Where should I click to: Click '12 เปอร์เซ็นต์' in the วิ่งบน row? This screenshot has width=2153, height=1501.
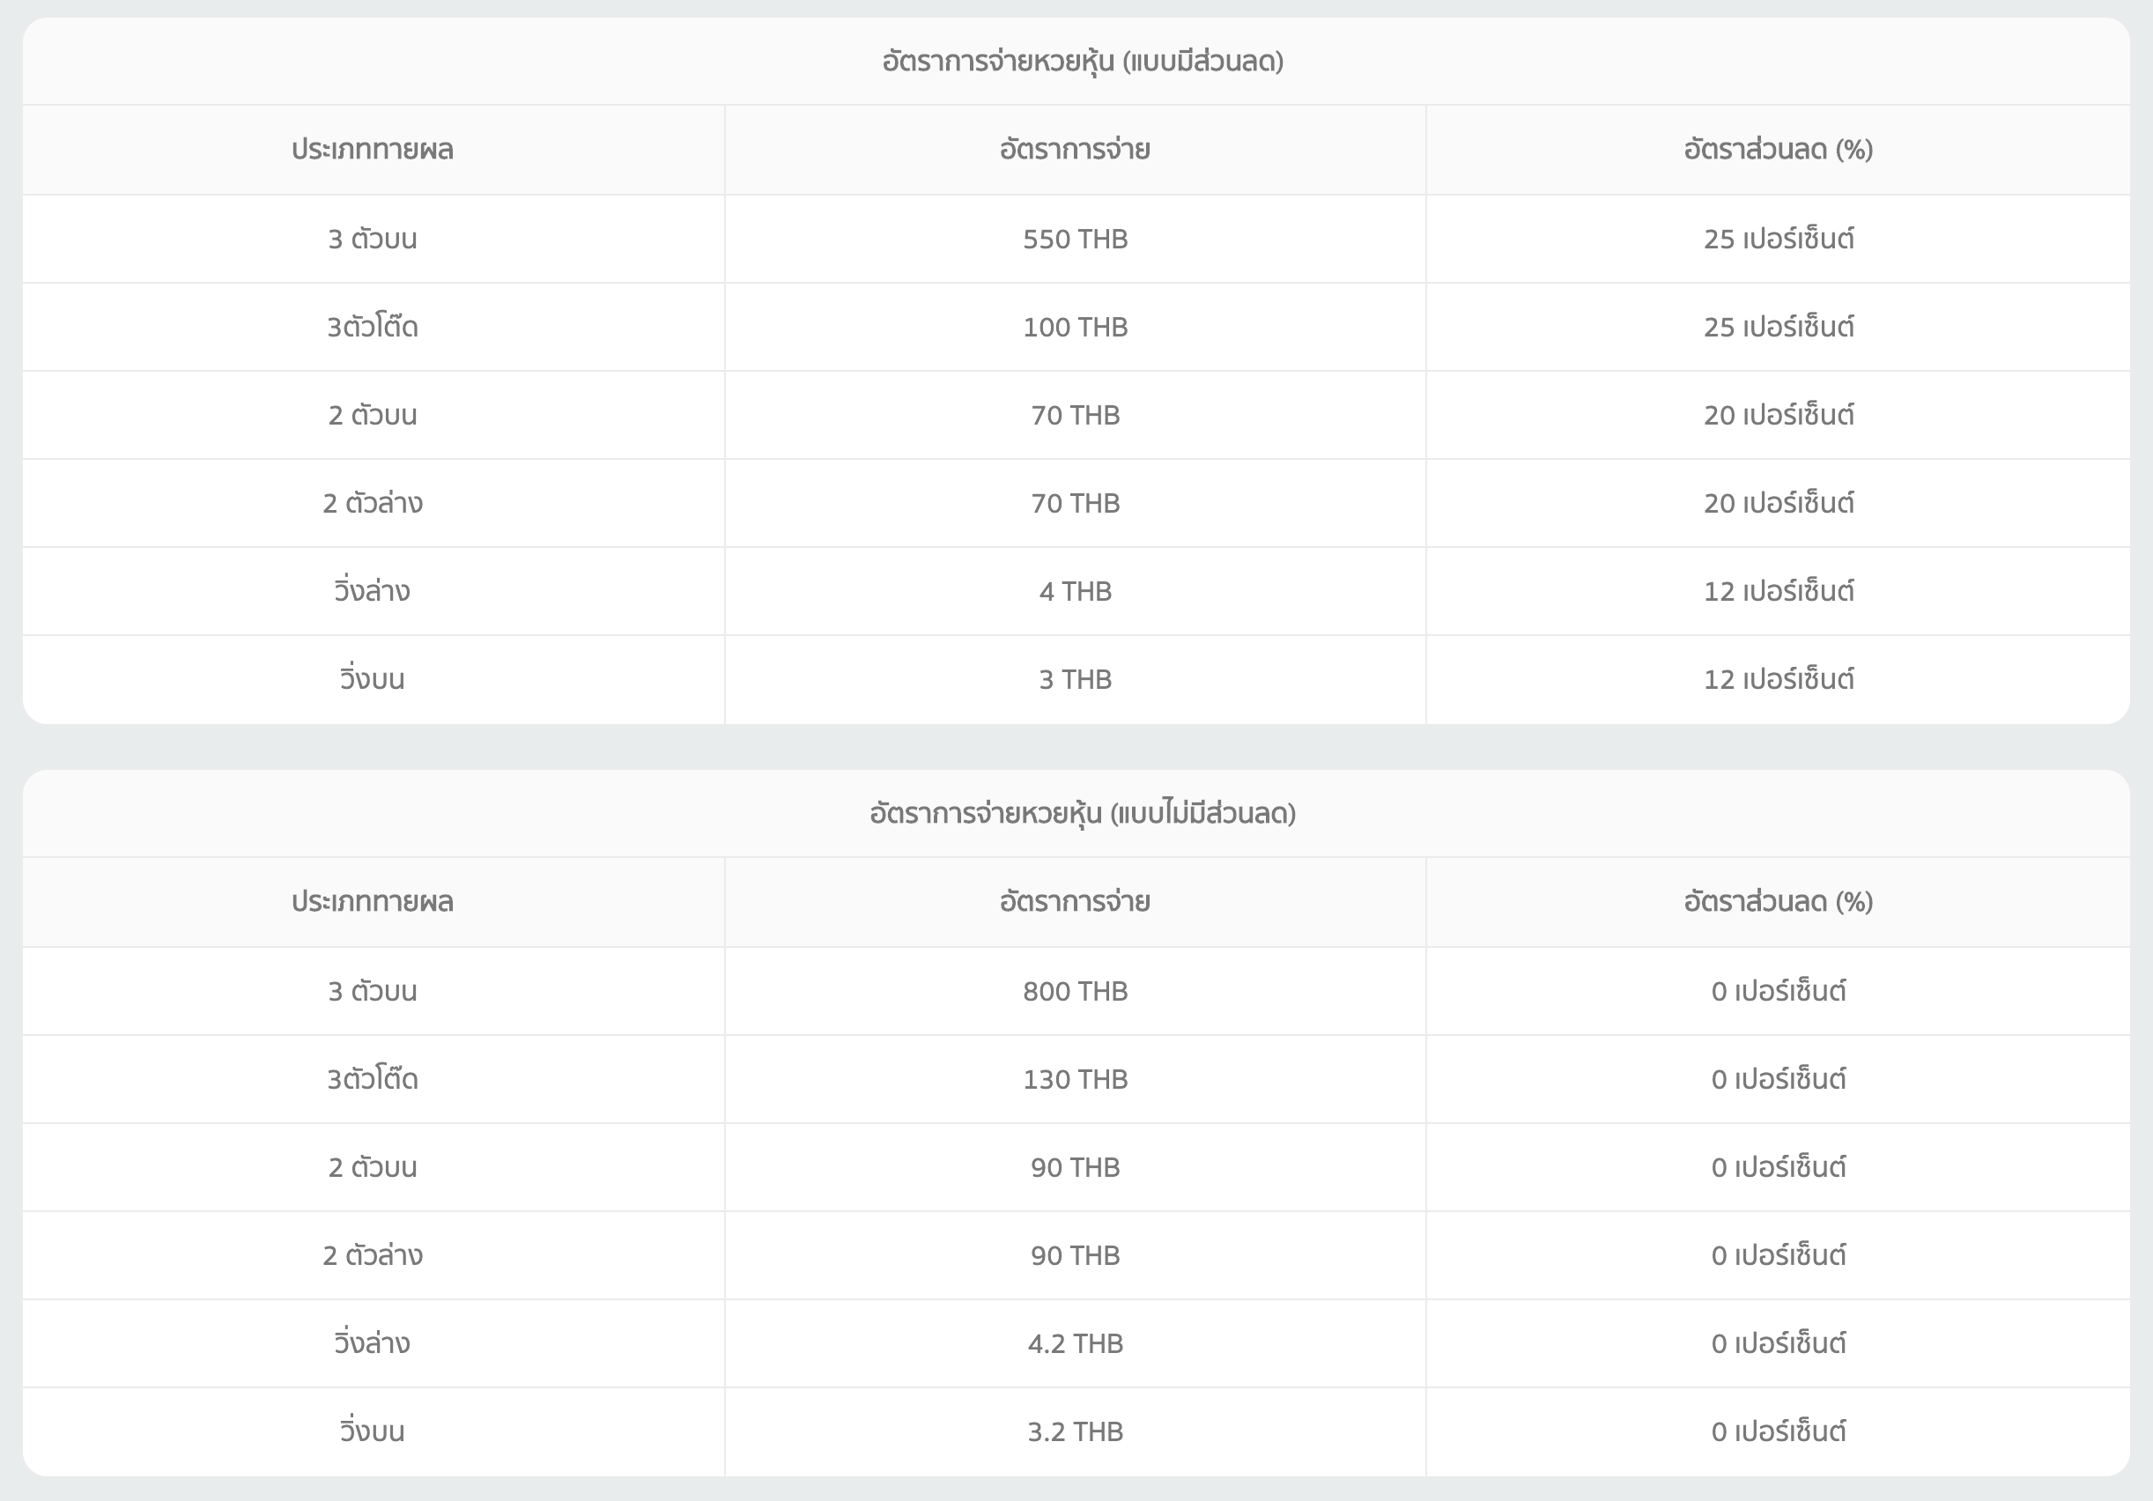[x=1778, y=680]
